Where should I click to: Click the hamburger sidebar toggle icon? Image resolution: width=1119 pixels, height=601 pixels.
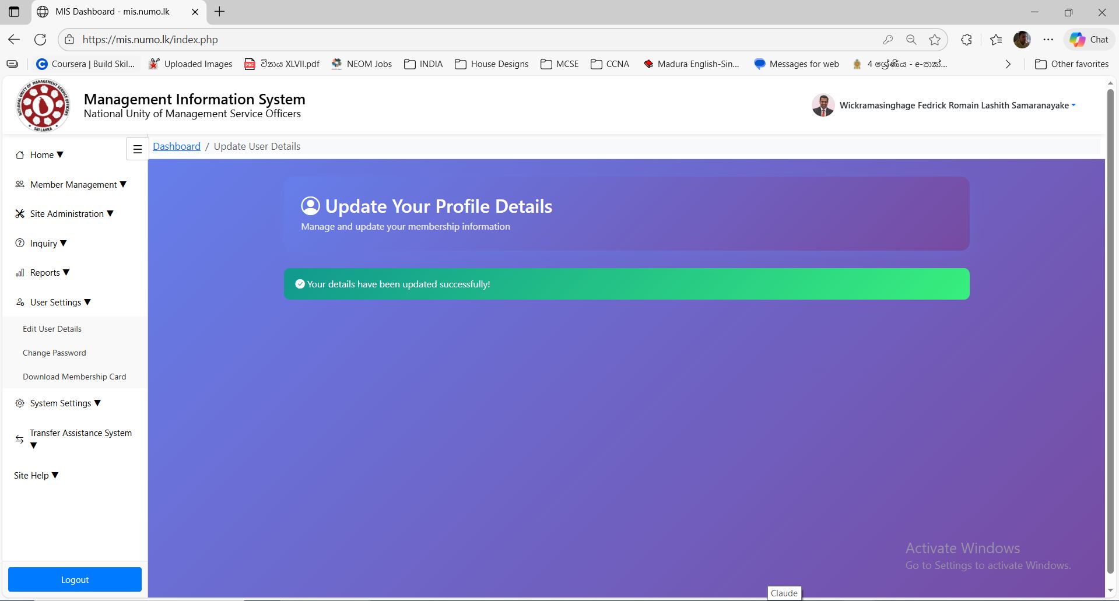click(x=138, y=149)
